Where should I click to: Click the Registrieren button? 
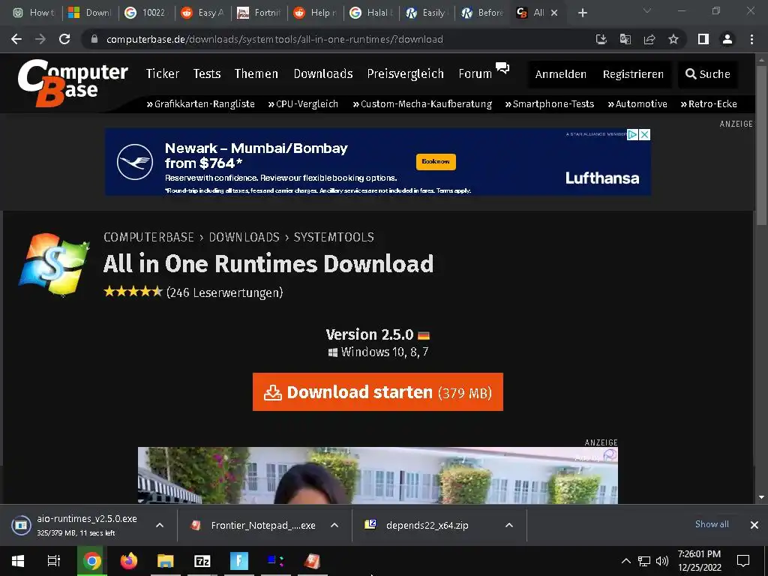[633, 74]
